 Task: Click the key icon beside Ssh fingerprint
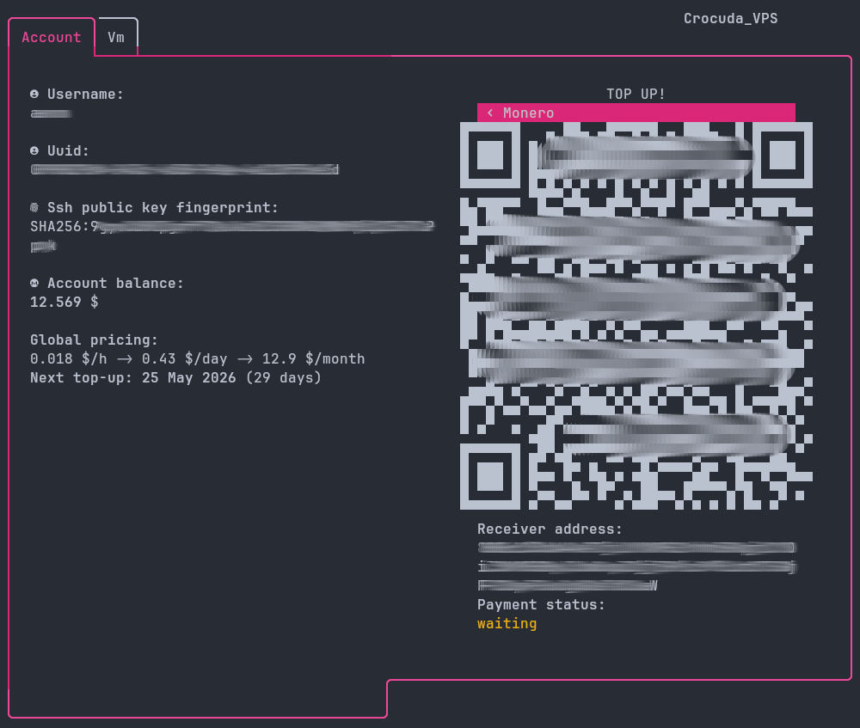(34, 208)
